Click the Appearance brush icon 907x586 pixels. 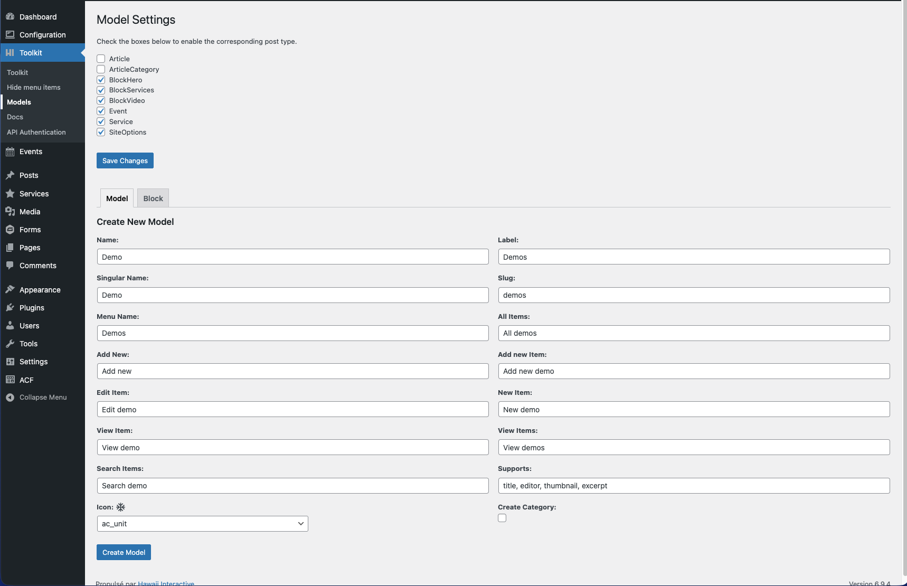pyautogui.click(x=10, y=290)
